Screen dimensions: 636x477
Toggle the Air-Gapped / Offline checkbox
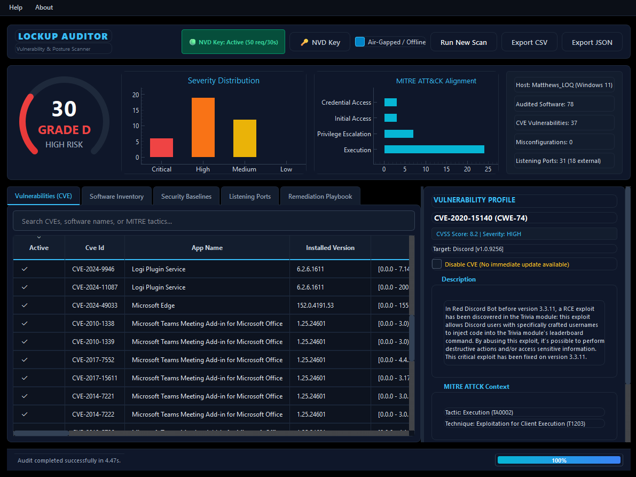(x=360, y=42)
